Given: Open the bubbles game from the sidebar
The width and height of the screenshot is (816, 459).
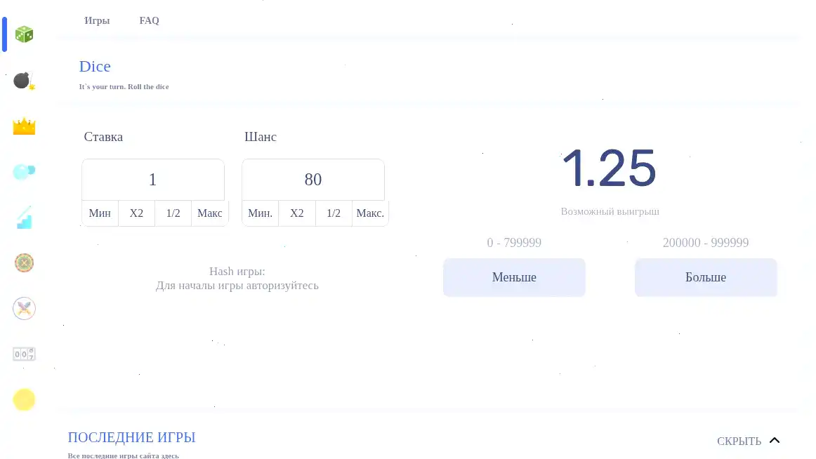Looking at the screenshot, I should 24,171.
